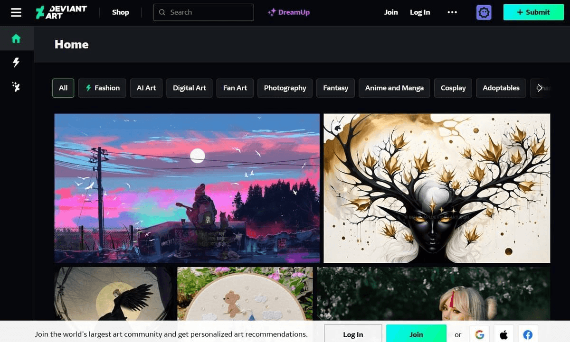The height and width of the screenshot is (342, 570).
Task: Open the hamburger navigation menu
Action: tap(16, 12)
